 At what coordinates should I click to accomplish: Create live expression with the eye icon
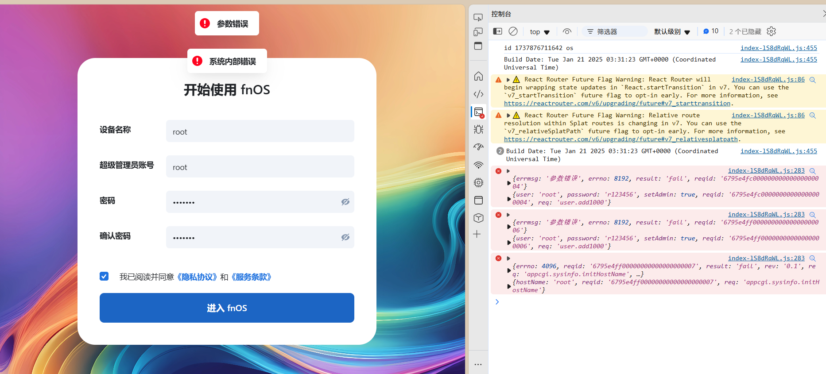[567, 31]
